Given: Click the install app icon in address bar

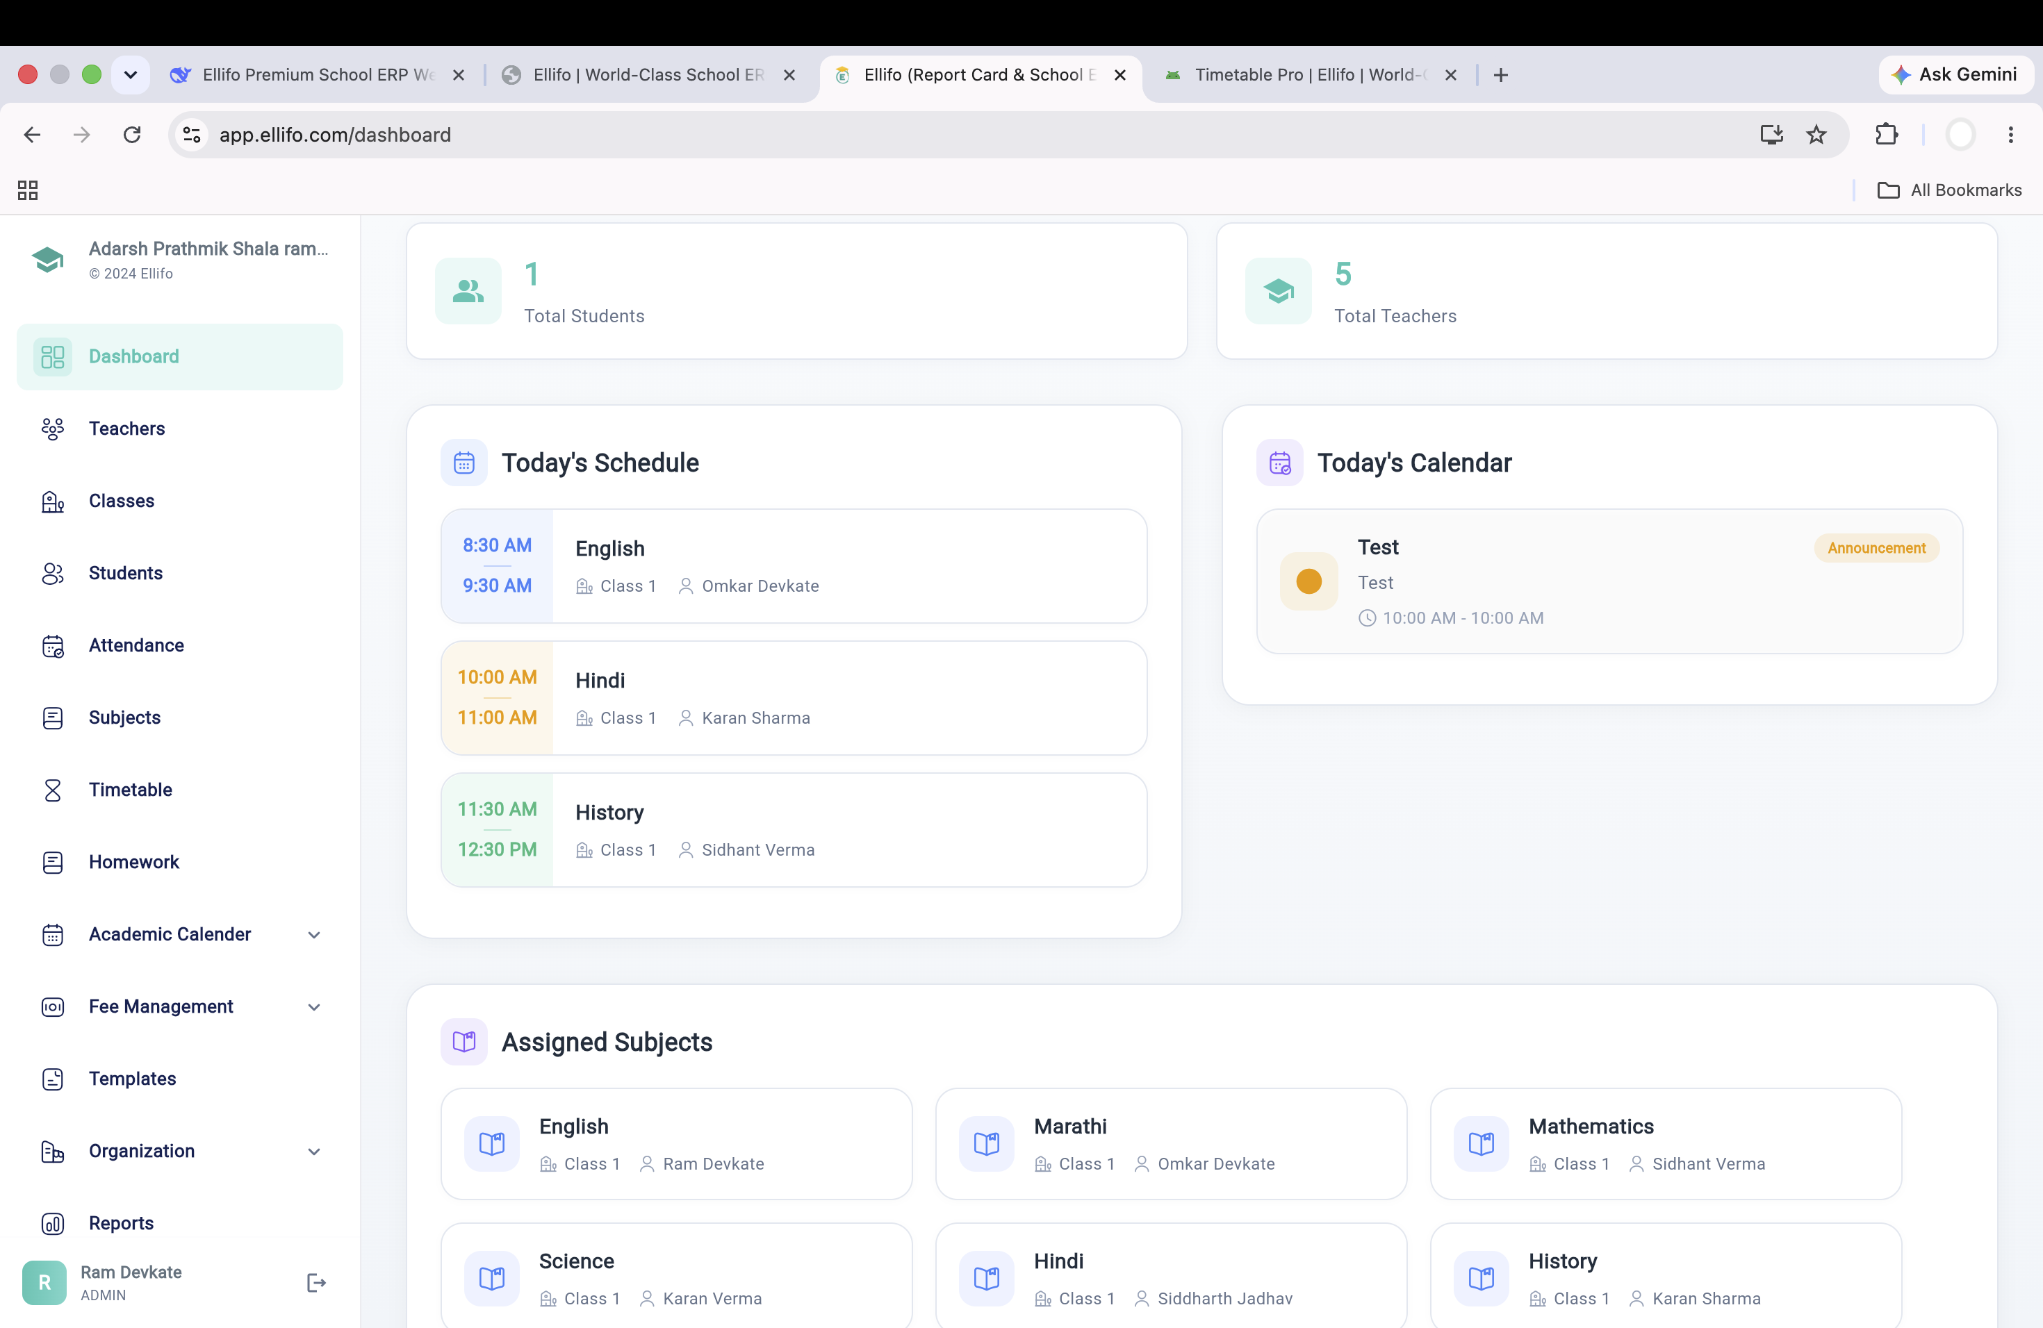Looking at the screenshot, I should click(1772, 135).
